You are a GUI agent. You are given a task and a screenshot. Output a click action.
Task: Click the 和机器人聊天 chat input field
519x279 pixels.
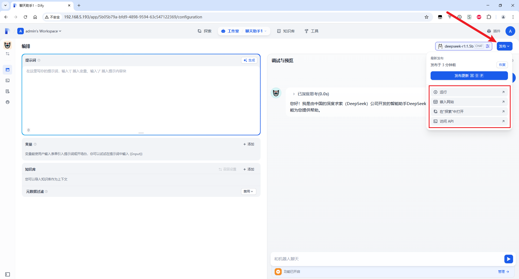[x=387, y=259]
